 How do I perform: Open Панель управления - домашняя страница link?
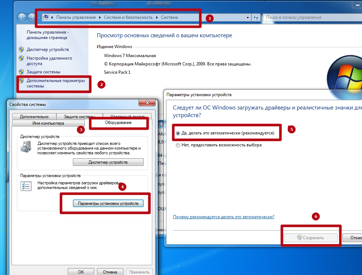48,35
